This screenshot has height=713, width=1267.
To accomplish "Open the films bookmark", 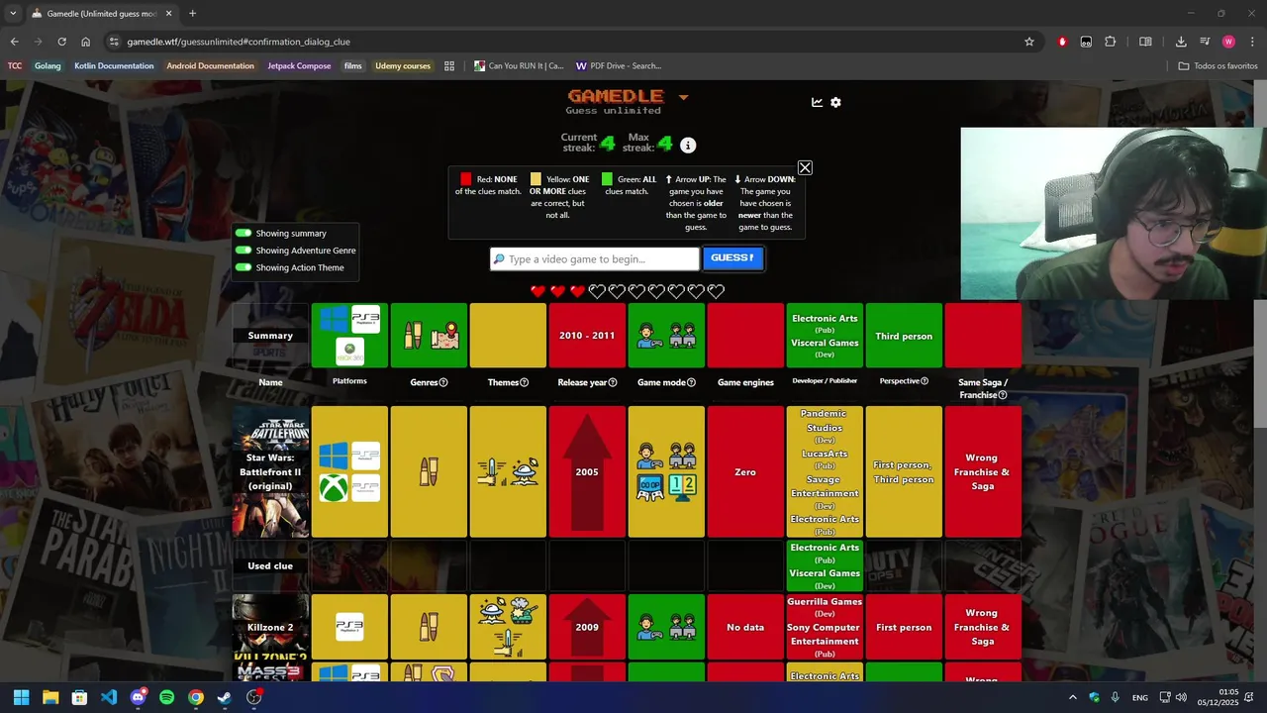I will pyautogui.click(x=353, y=66).
